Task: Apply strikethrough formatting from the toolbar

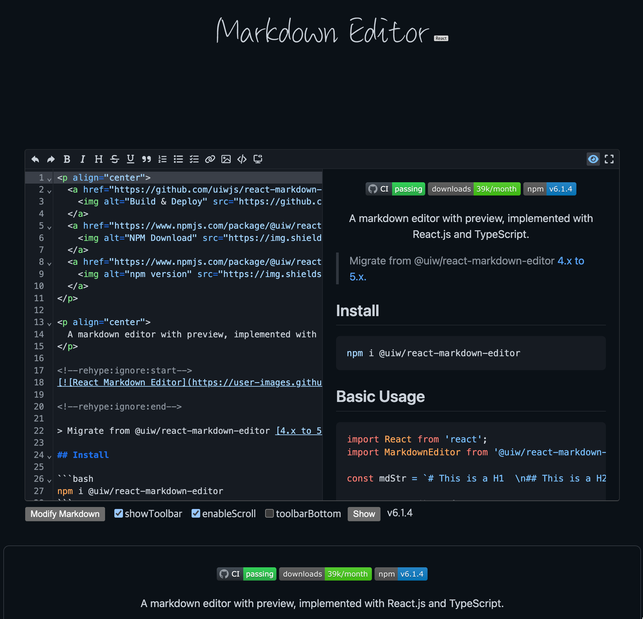Action: pyautogui.click(x=114, y=159)
